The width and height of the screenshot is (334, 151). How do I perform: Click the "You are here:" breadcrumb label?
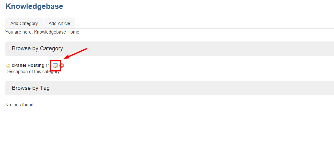19,32
